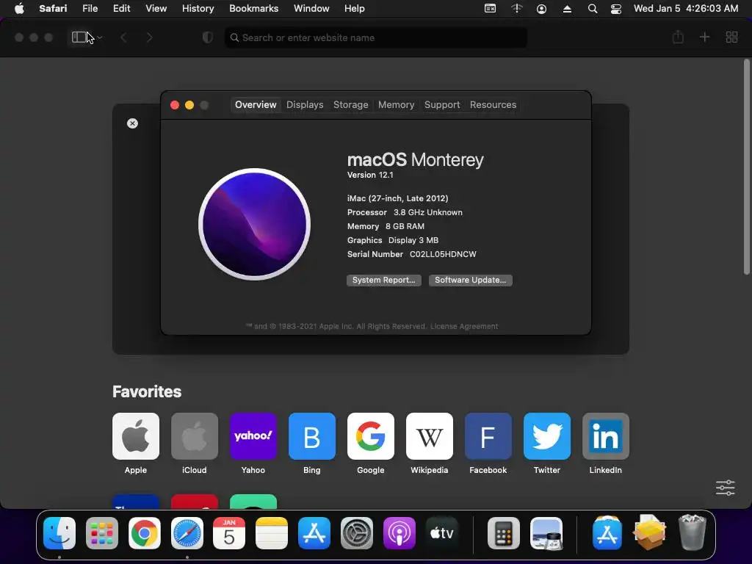Select the serial number C02LL05HDNCW
752x564 pixels.
pyautogui.click(x=443, y=254)
